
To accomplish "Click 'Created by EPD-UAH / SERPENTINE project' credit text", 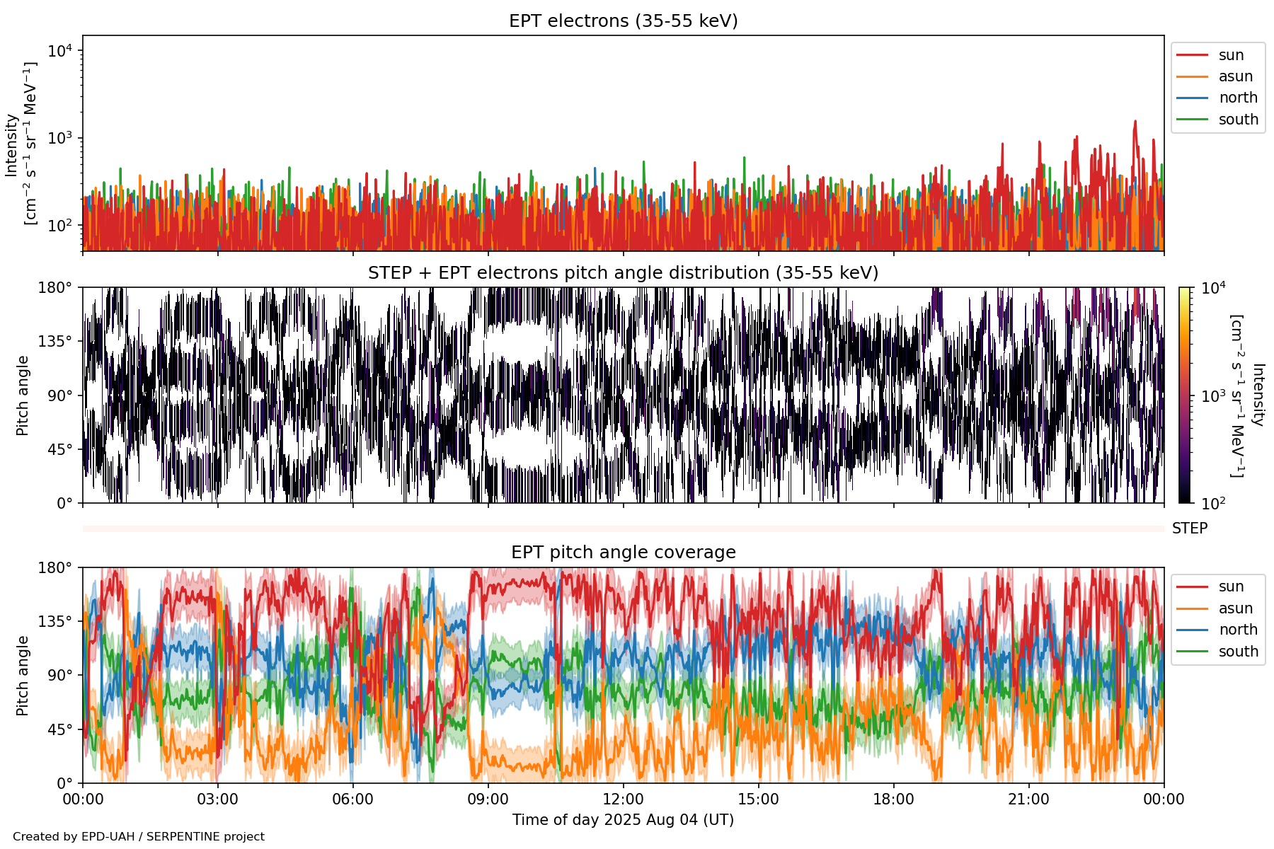I will (x=139, y=836).
